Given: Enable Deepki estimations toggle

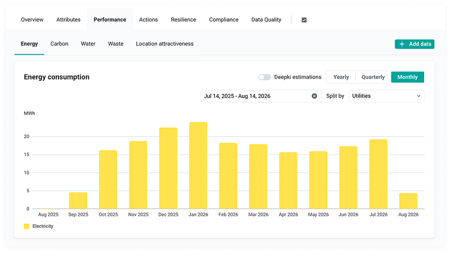Looking at the screenshot, I should coord(264,77).
